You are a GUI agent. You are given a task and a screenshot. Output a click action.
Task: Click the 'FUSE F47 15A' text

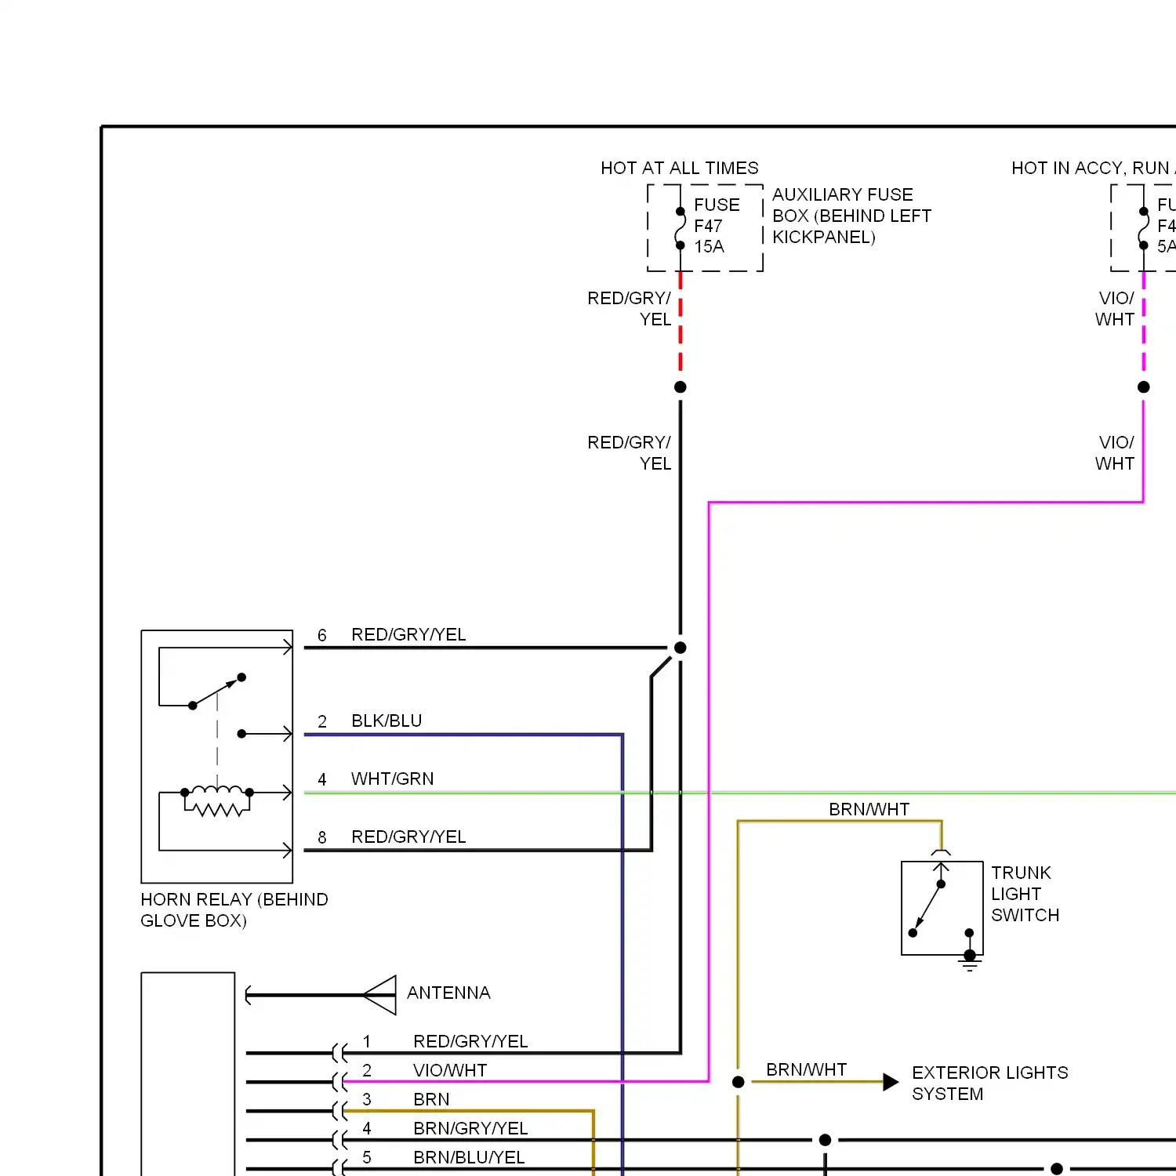pos(717,226)
